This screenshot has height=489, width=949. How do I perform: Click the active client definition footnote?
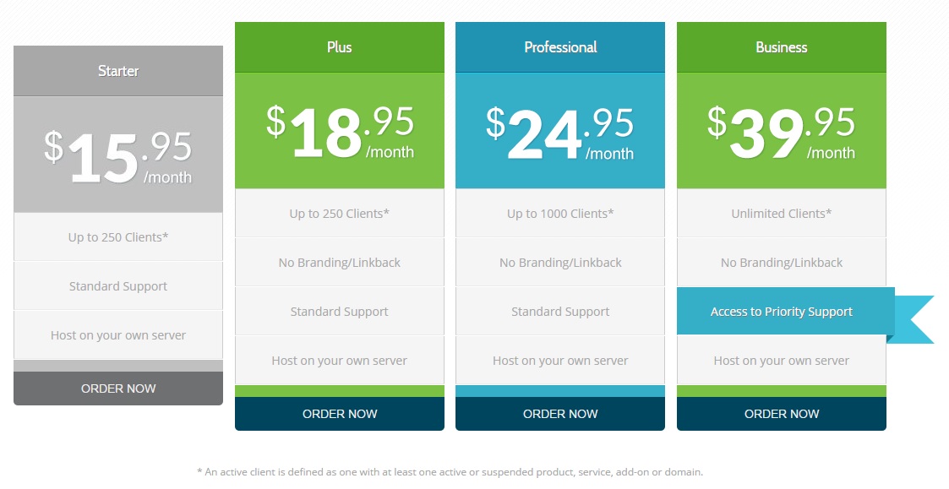pos(450,472)
